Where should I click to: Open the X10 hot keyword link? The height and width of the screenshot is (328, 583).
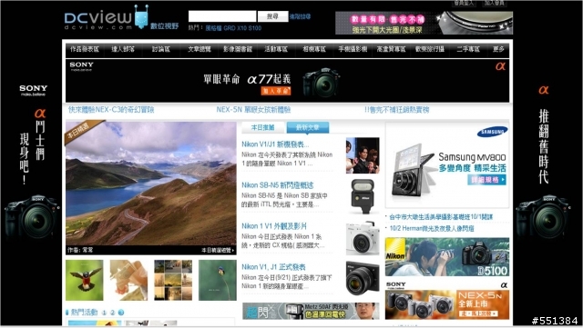coord(241,28)
